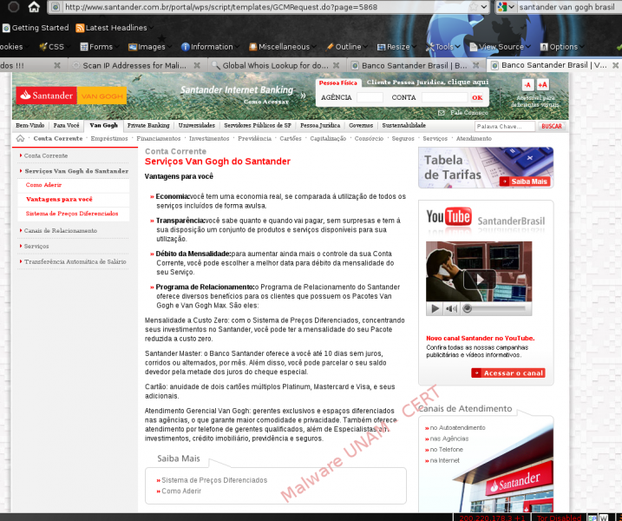This screenshot has width=622, height=521.
Task: Mute the YouTube video volume icon
Action: [451, 308]
